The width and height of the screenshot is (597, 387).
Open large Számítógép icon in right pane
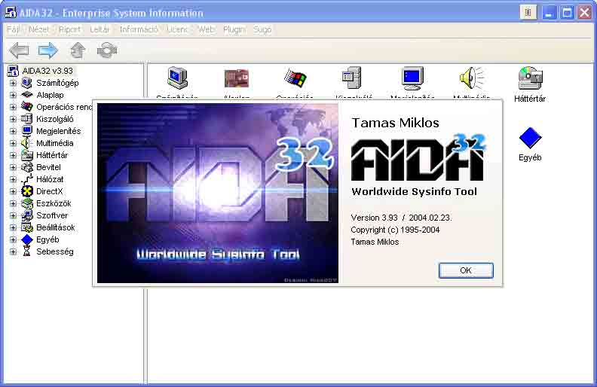pos(177,78)
